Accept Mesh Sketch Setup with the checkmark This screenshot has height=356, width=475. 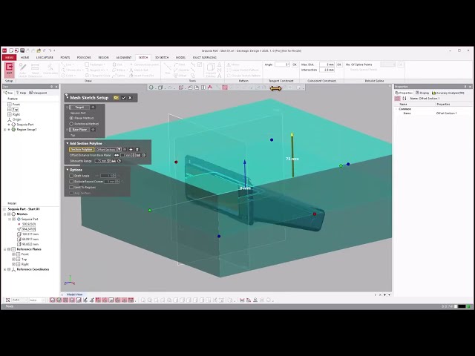point(124,98)
